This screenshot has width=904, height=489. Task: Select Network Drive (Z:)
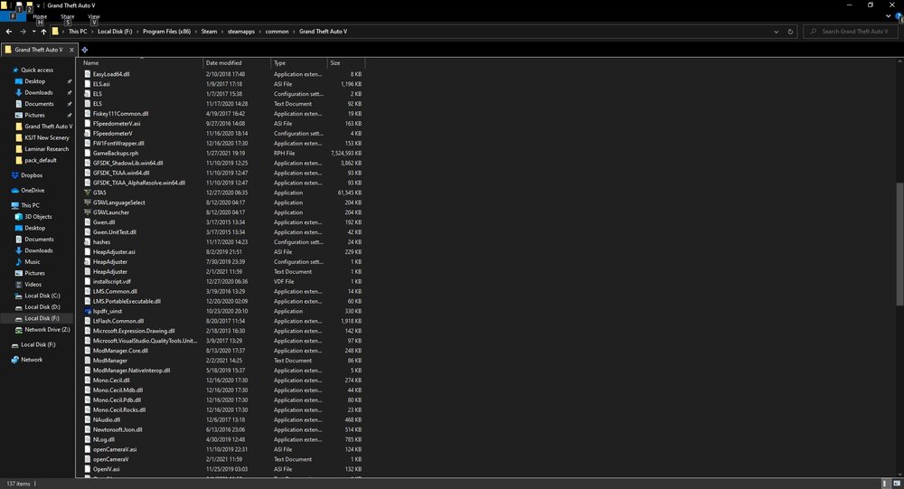(47, 330)
